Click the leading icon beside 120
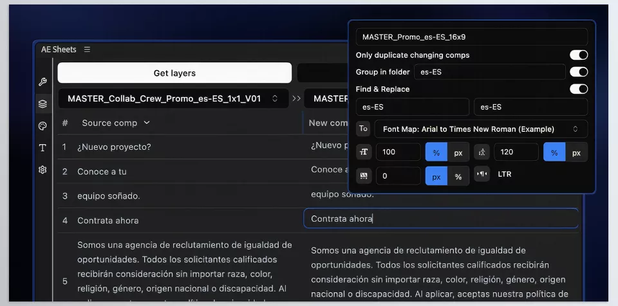This screenshot has width=618, height=306. coord(482,152)
